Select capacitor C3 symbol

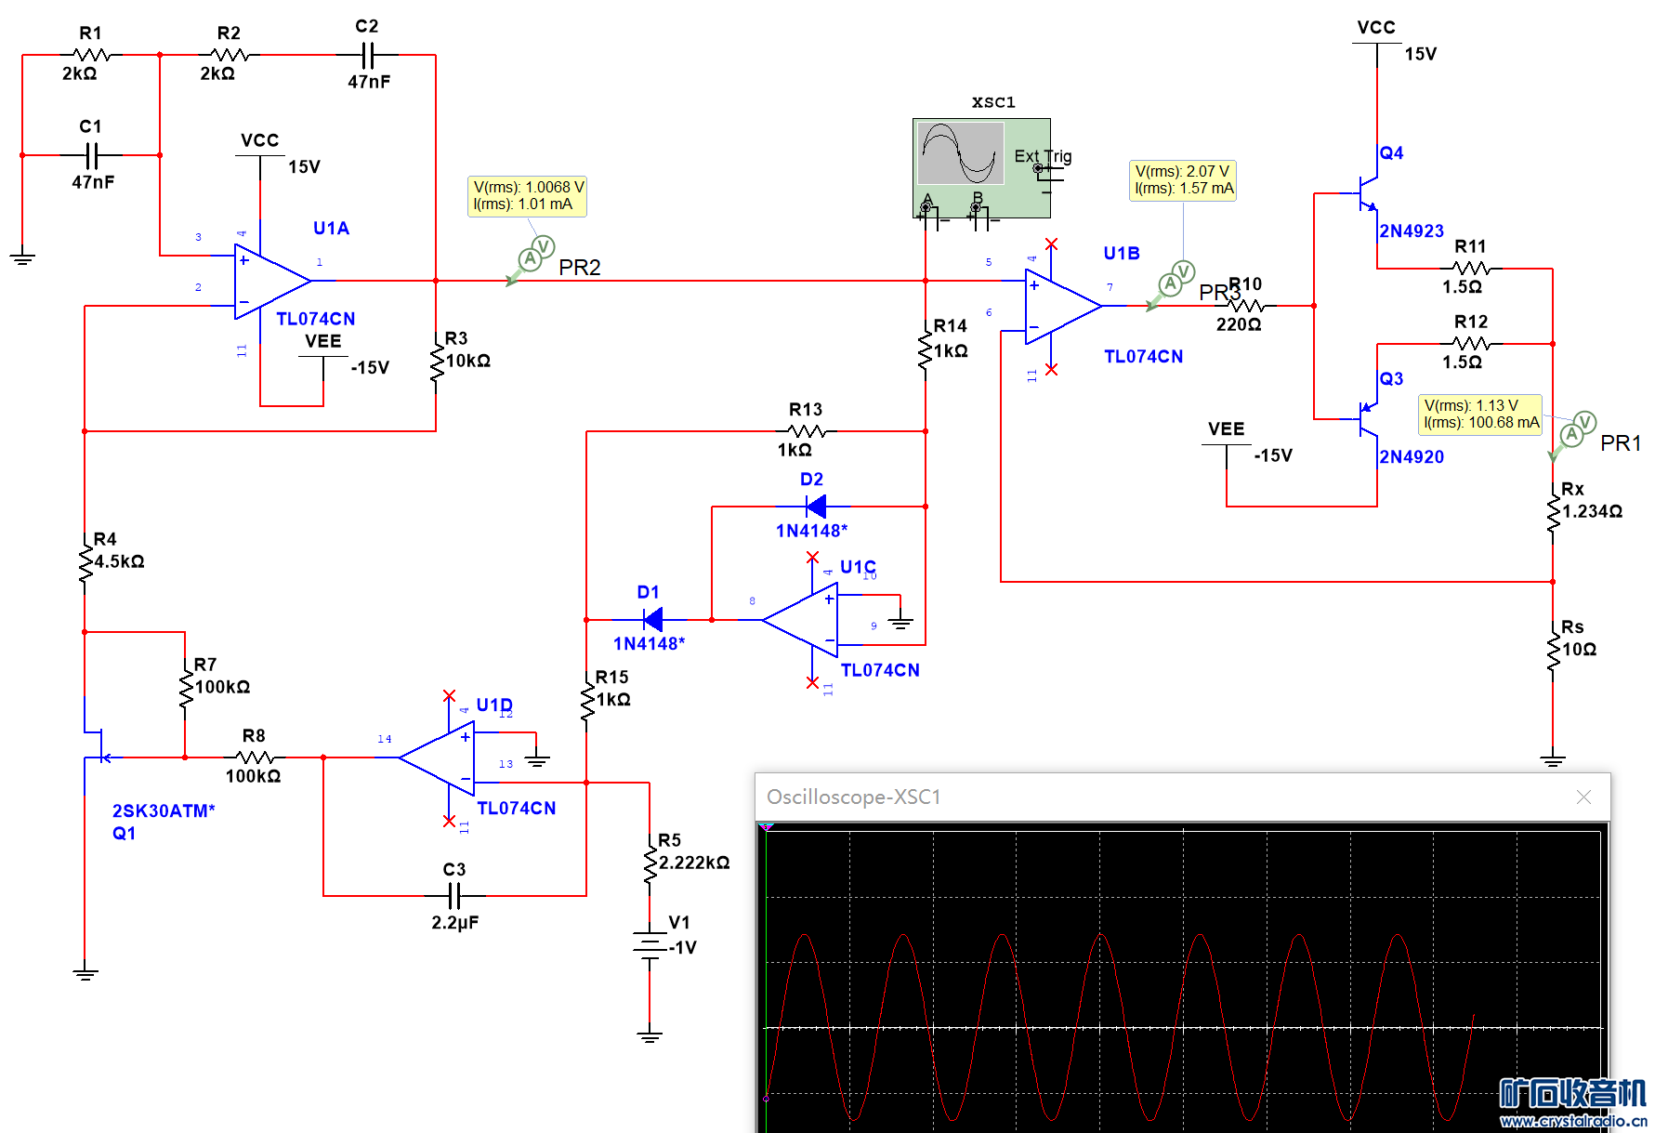click(453, 896)
